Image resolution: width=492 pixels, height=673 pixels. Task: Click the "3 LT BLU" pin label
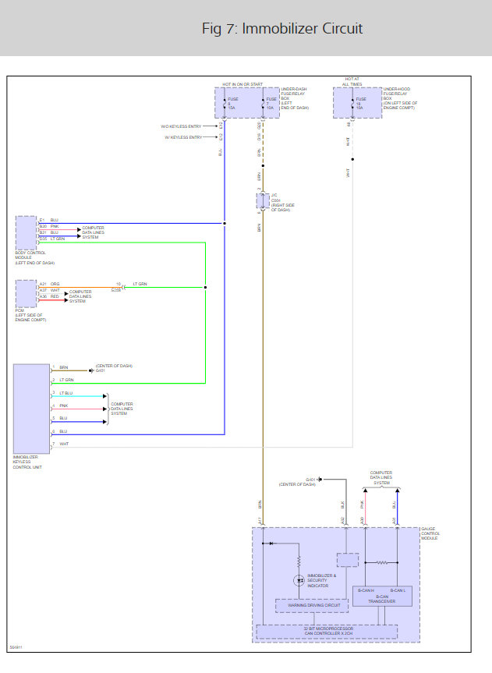(x=62, y=393)
